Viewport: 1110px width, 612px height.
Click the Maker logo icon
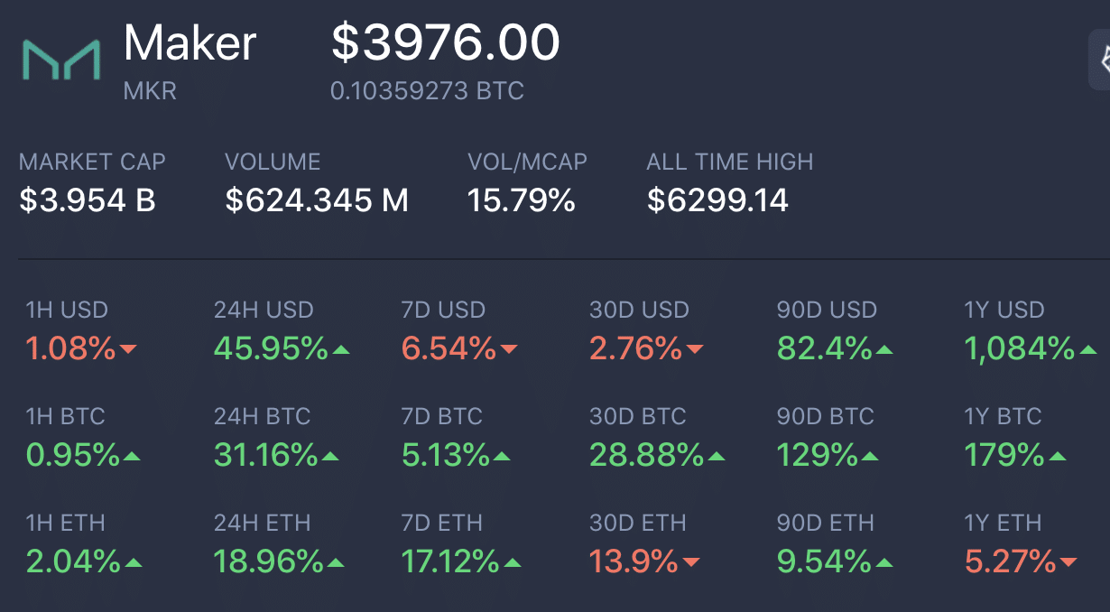click(61, 60)
